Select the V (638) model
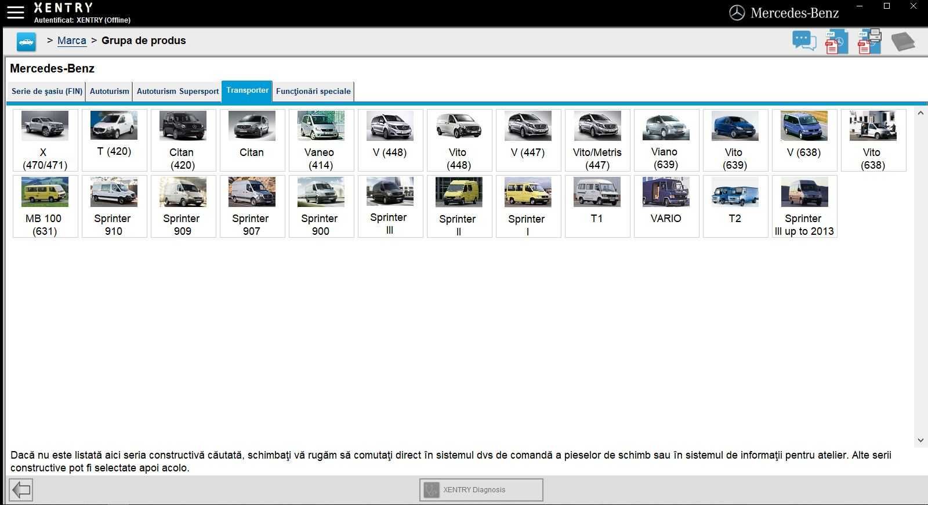Image resolution: width=928 pixels, height=505 pixels. 804,140
